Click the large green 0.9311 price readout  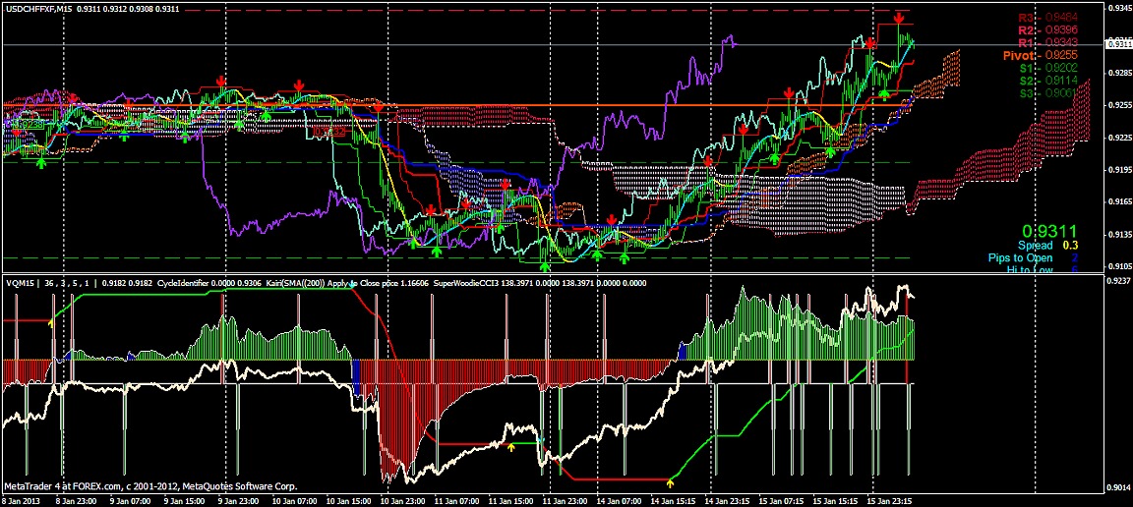[1052, 231]
